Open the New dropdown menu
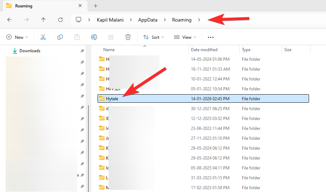 [16, 37]
